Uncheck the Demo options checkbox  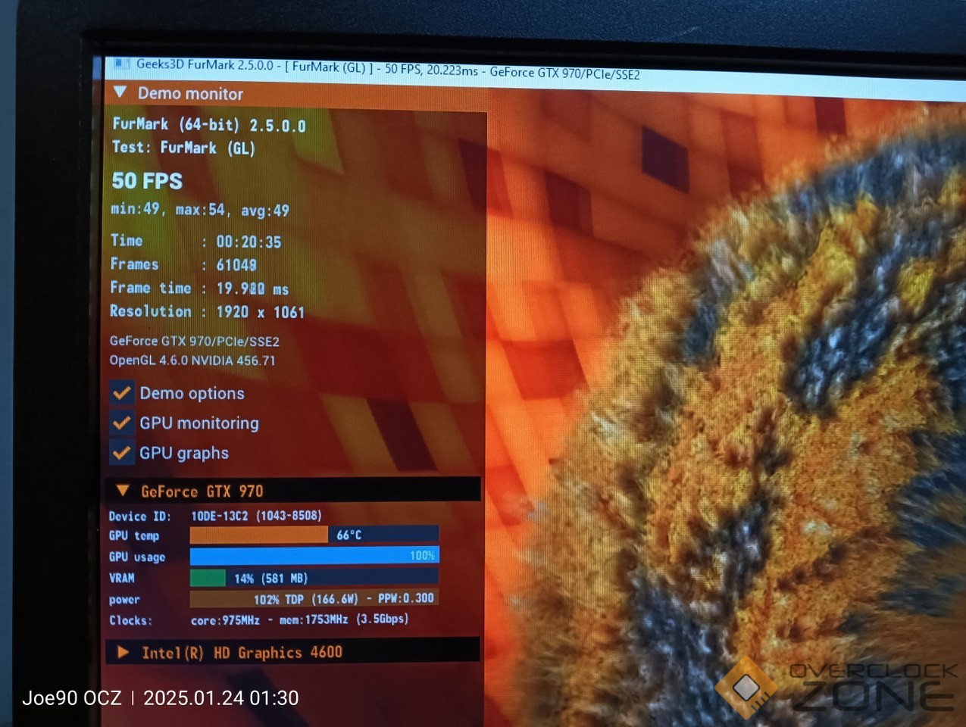click(x=121, y=393)
